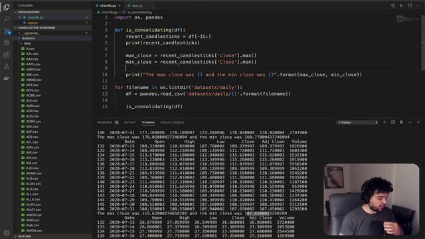Open the Docker view in activity bar
The height and width of the screenshot is (239, 425).
[x=7, y=78]
